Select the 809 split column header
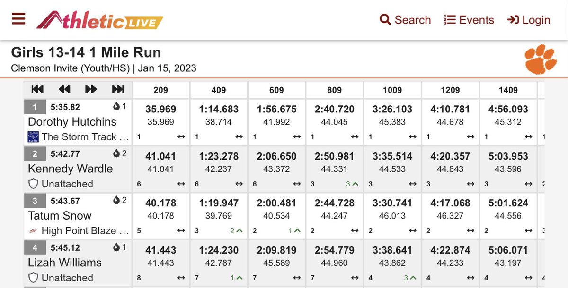Image resolution: width=568 pixels, height=288 pixels. [x=335, y=90]
